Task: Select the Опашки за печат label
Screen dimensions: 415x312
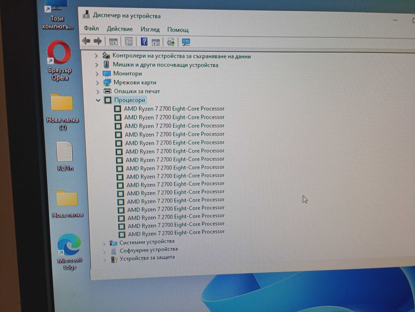Action: pyautogui.click(x=137, y=91)
